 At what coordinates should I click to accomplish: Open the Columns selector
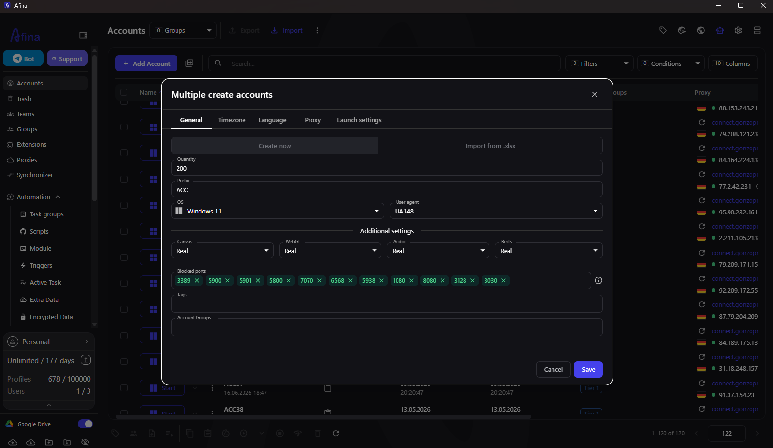click(x=732, y=64)
